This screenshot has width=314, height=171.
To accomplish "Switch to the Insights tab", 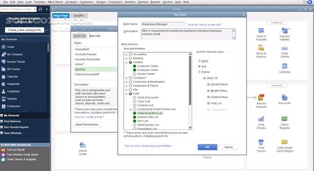I will [x=79, y=16].
